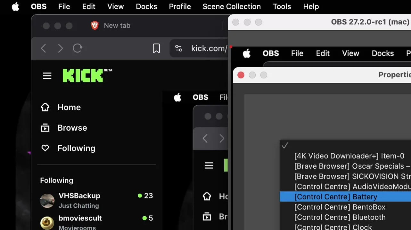Screen dimensions: 411x230
Task: Open the Apple menu in top menu bar
Action: click(x=15, y=6)
